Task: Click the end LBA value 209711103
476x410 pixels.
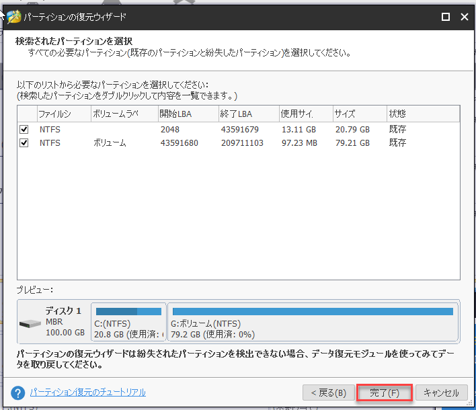Action: pyautogui.click(x=242, y=143)
